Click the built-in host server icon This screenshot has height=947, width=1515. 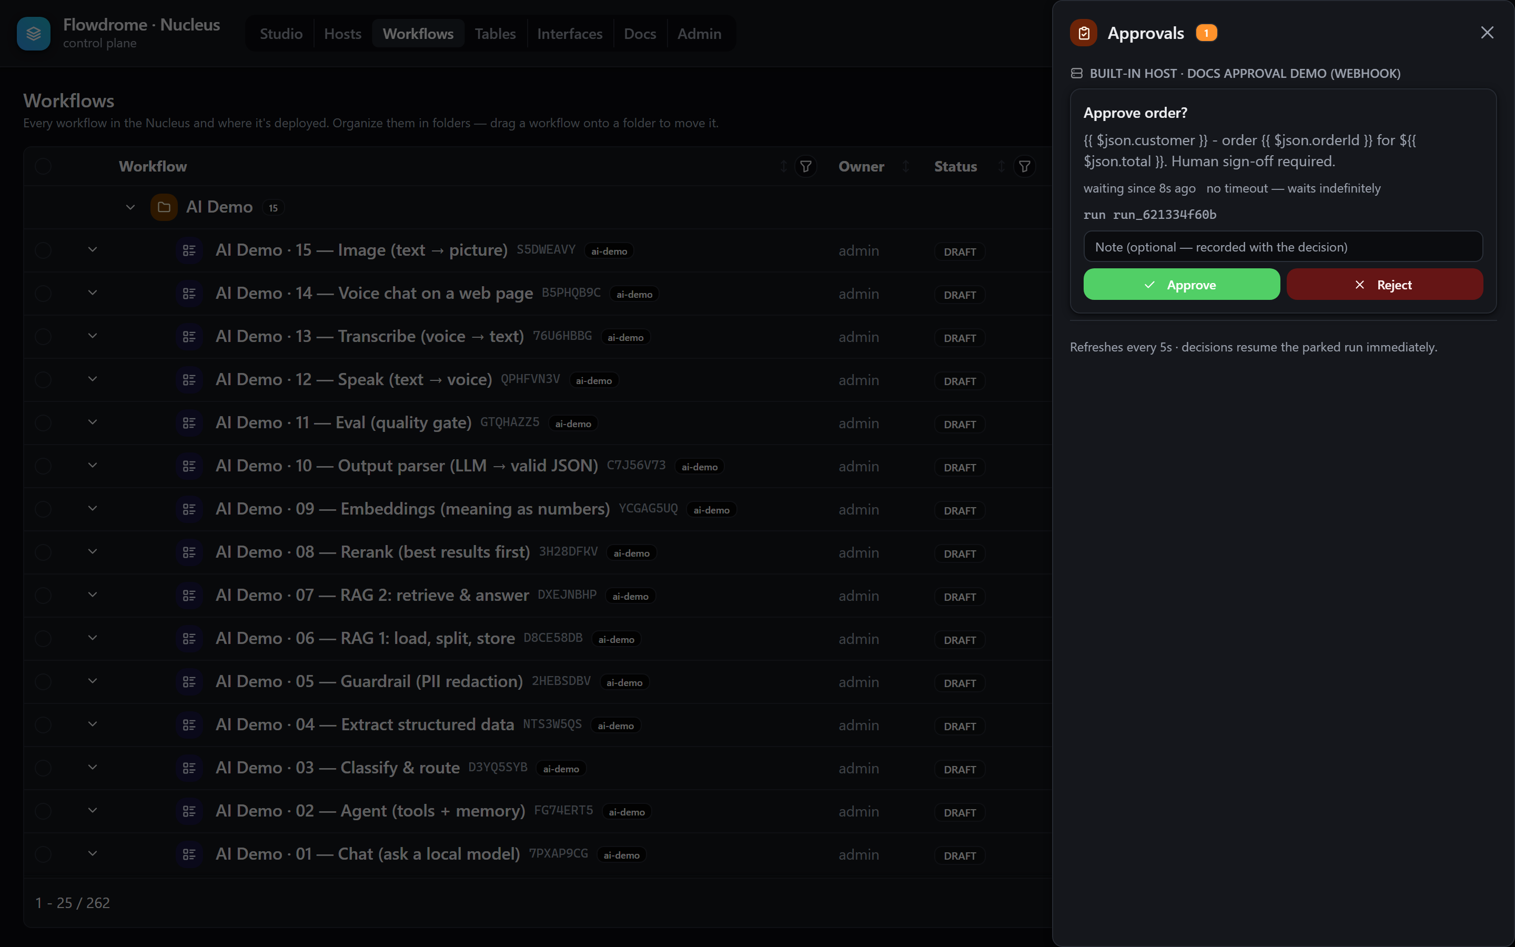(x=1077, y=73)
